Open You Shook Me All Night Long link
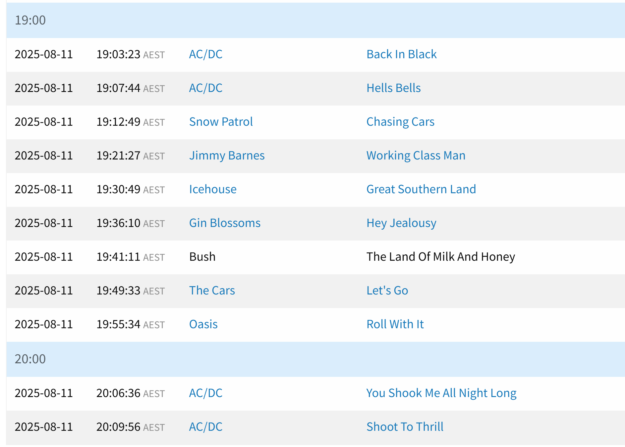Image resolution: width=625 pixels, height=447 pixels. [441, 393]
